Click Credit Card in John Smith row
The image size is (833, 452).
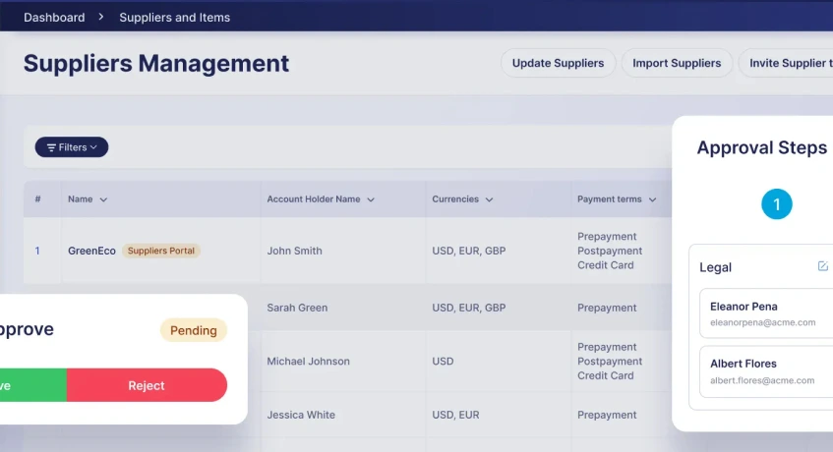pyautogui.click(x=606, y=265)
